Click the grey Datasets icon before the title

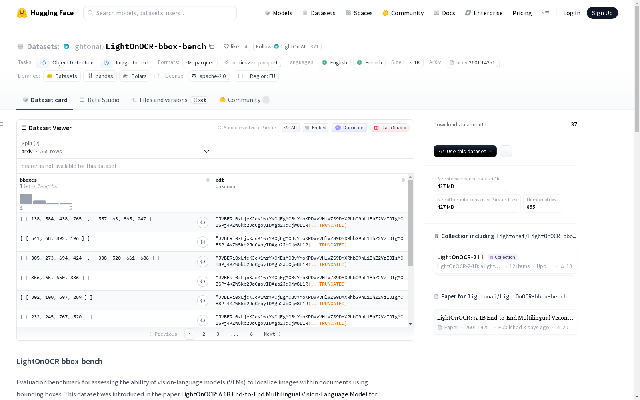[20, 46]
